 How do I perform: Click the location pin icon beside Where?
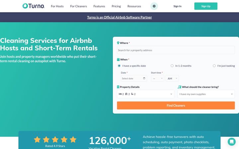coord(118,43)
